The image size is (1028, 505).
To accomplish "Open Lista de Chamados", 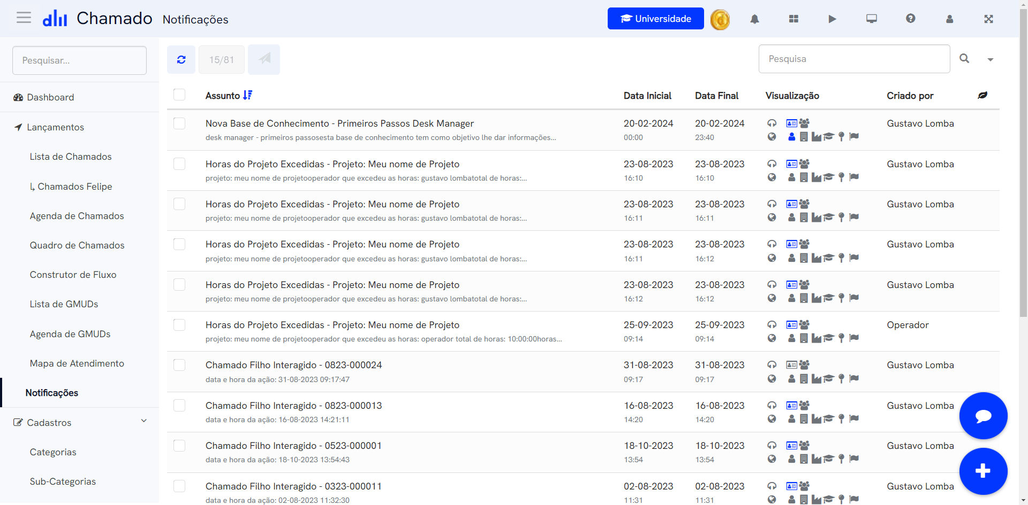I will click(71, 157).
